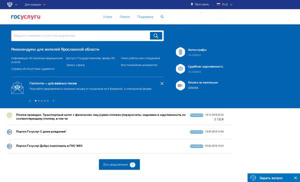This screenshot has width=300, height=182.
Task: Click 'Не найдено' under Автоштрафы
Action: (194, 55)
